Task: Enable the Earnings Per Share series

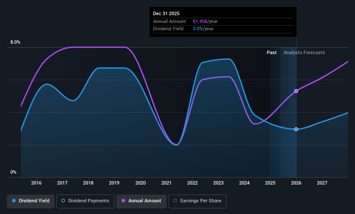Action: pyautogui.click(x=197, y=201)
